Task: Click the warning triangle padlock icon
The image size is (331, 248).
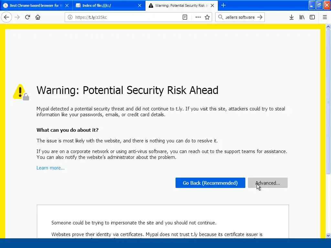Action: [21, 92]
